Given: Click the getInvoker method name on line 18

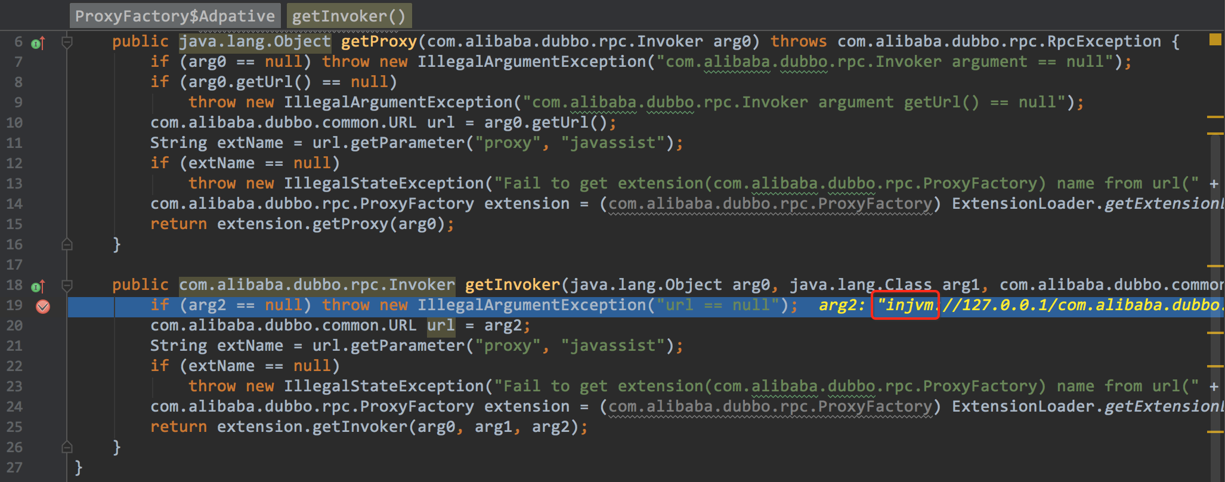Looking at the screenshot, I should tap(513, 285).
